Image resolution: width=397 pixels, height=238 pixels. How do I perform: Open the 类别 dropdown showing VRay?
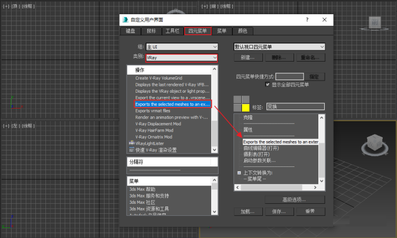pyautogui.click(x=182, y=57)
